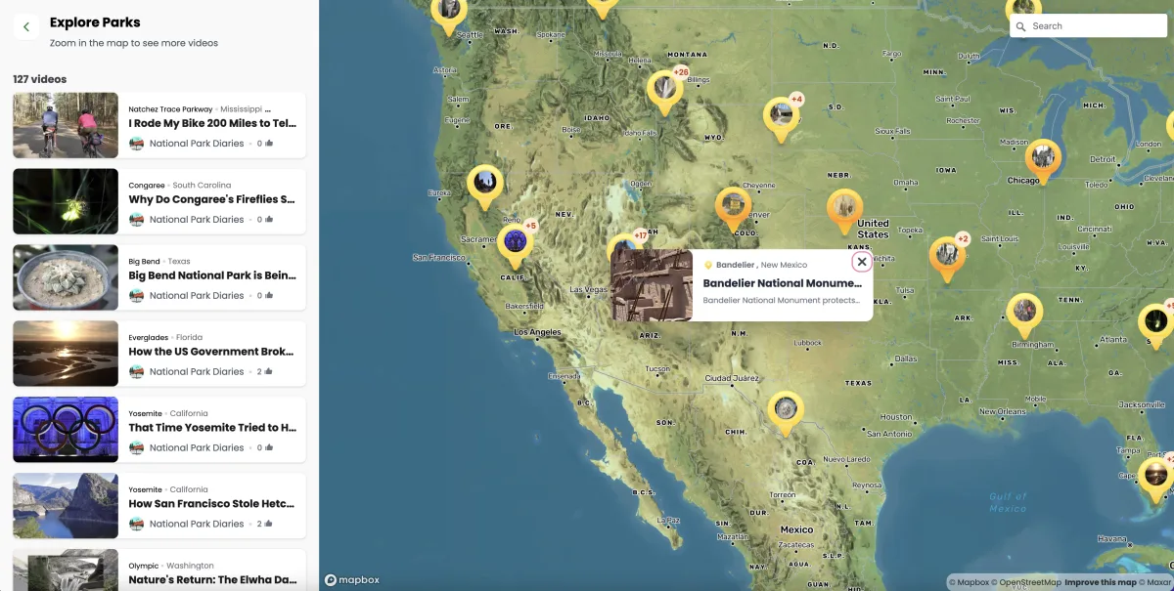Click channel avatar on Natchez Trace video
This screenshot has height=591, width=1174.
pos(136,144)
